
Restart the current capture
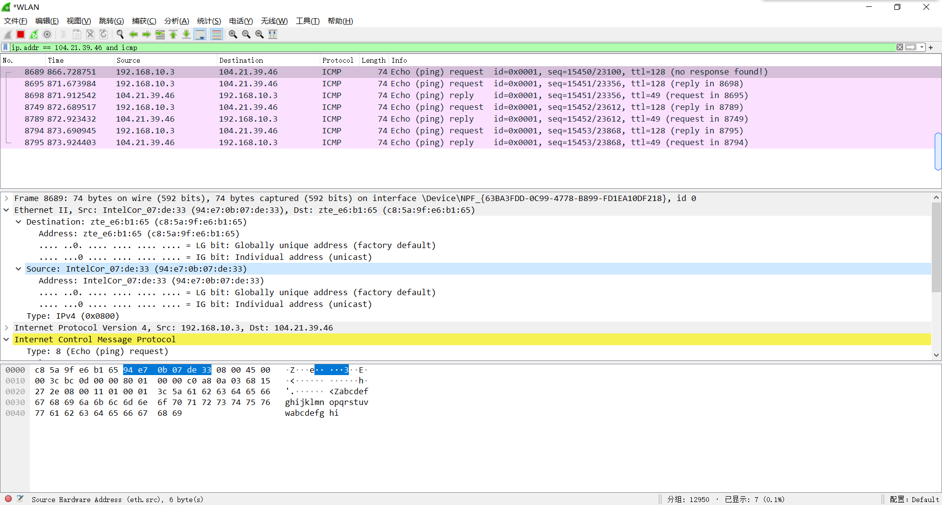pyautogui.click(x=33, y=34)
